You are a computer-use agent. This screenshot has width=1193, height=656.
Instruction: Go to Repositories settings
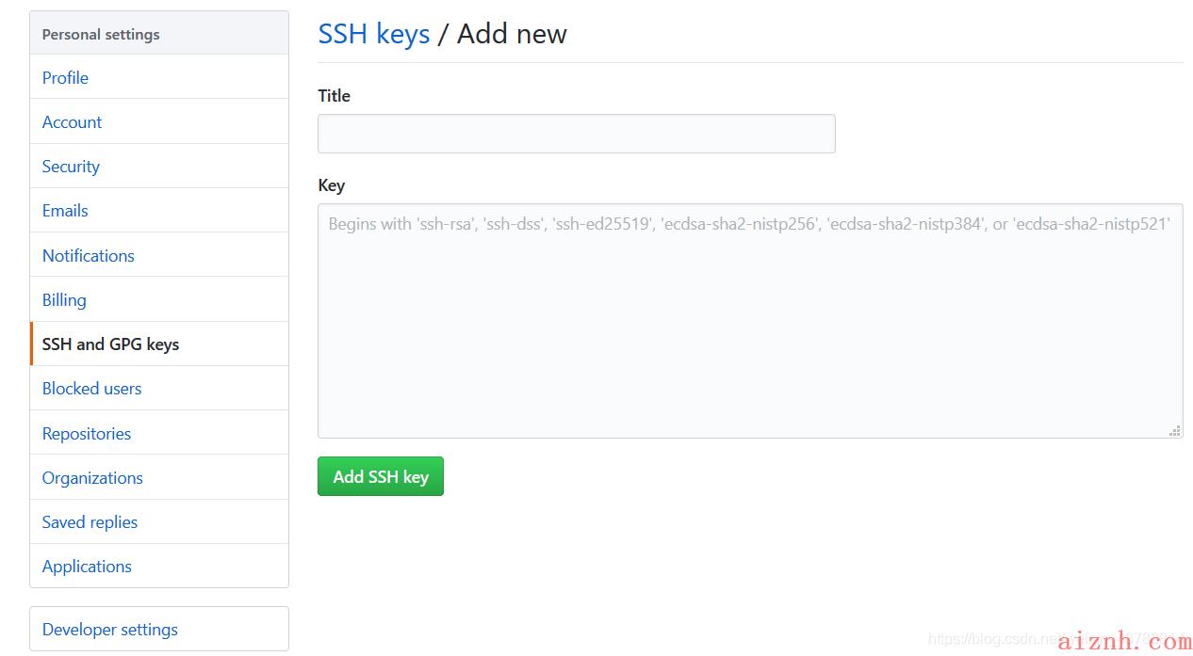coord(159,433)
